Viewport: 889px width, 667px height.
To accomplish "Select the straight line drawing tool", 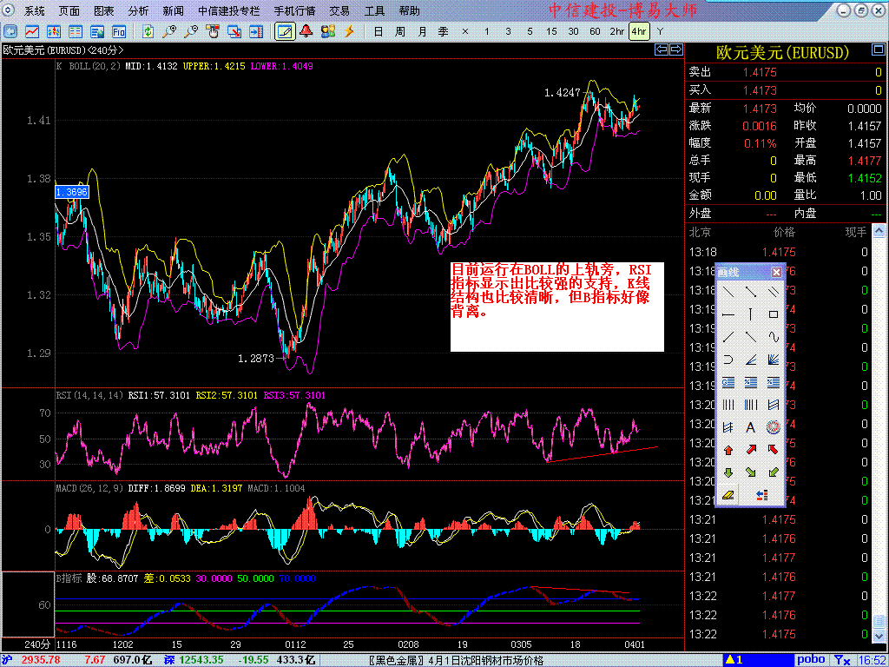I will point(729,292).
